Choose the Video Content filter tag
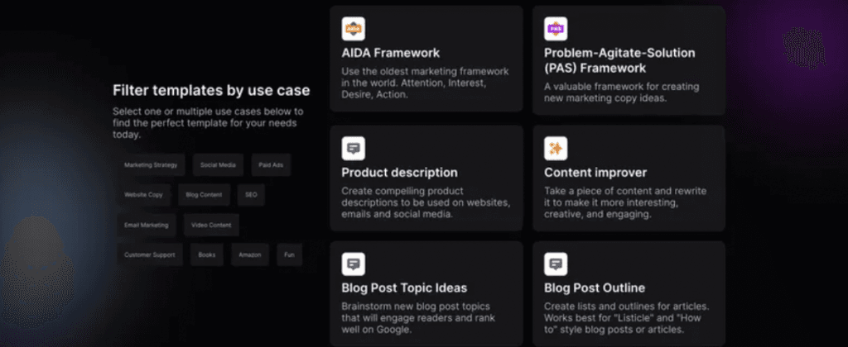Screen dimensions: 848x347 coord(211,225)
